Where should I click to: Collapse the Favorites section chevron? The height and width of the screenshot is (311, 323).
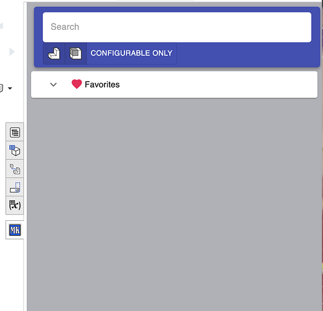pos(54,85)
